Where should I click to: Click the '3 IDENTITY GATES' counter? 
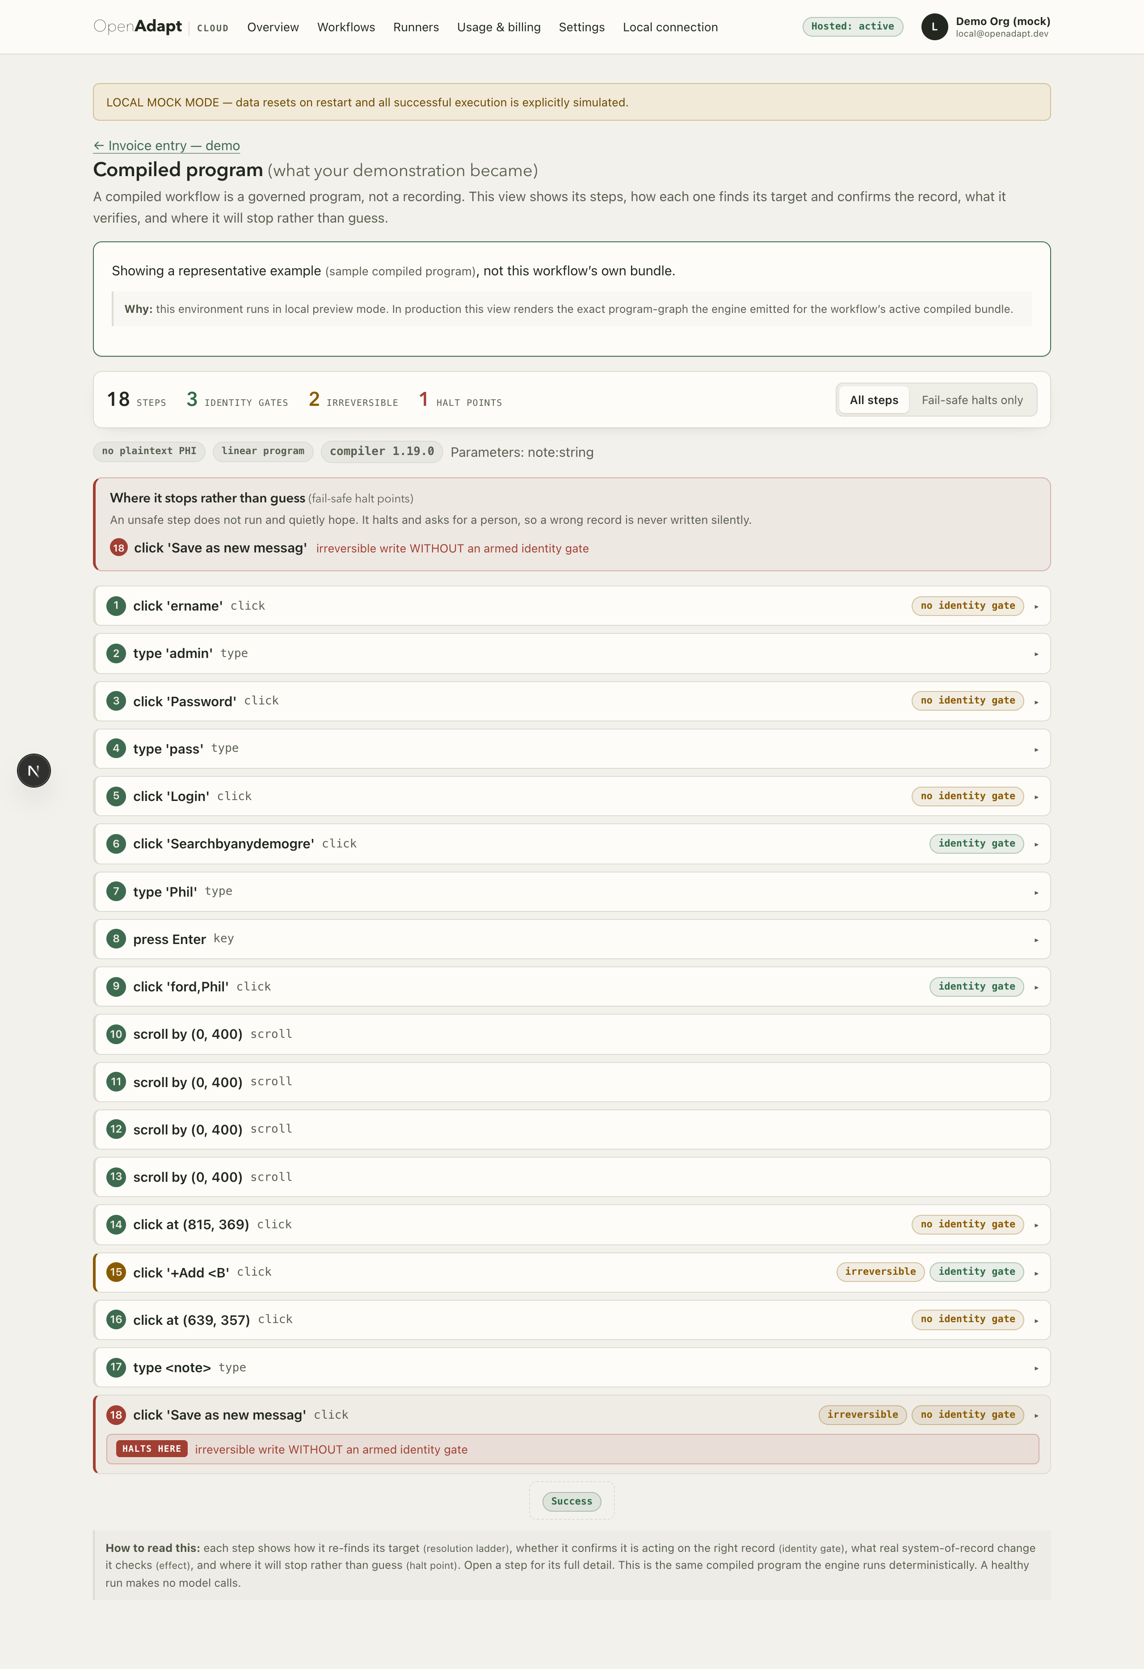tap(237, 399)
